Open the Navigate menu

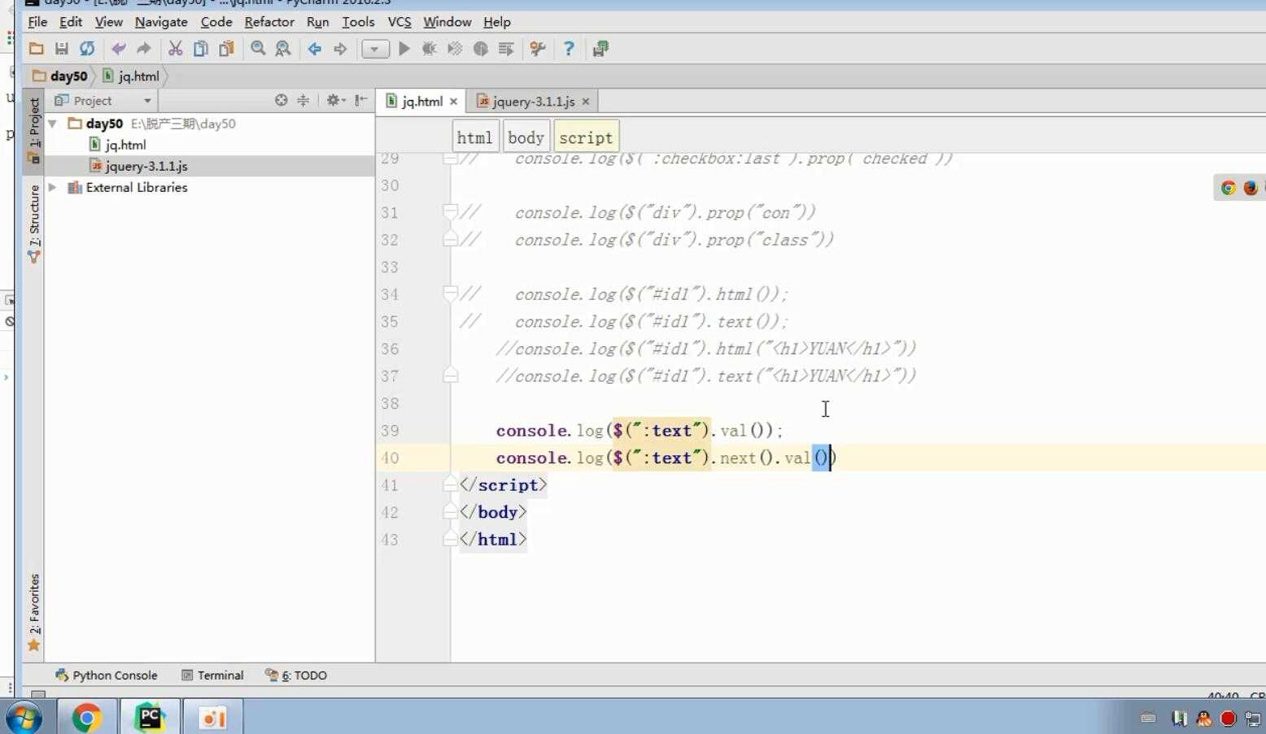click(x=161, y=22)
